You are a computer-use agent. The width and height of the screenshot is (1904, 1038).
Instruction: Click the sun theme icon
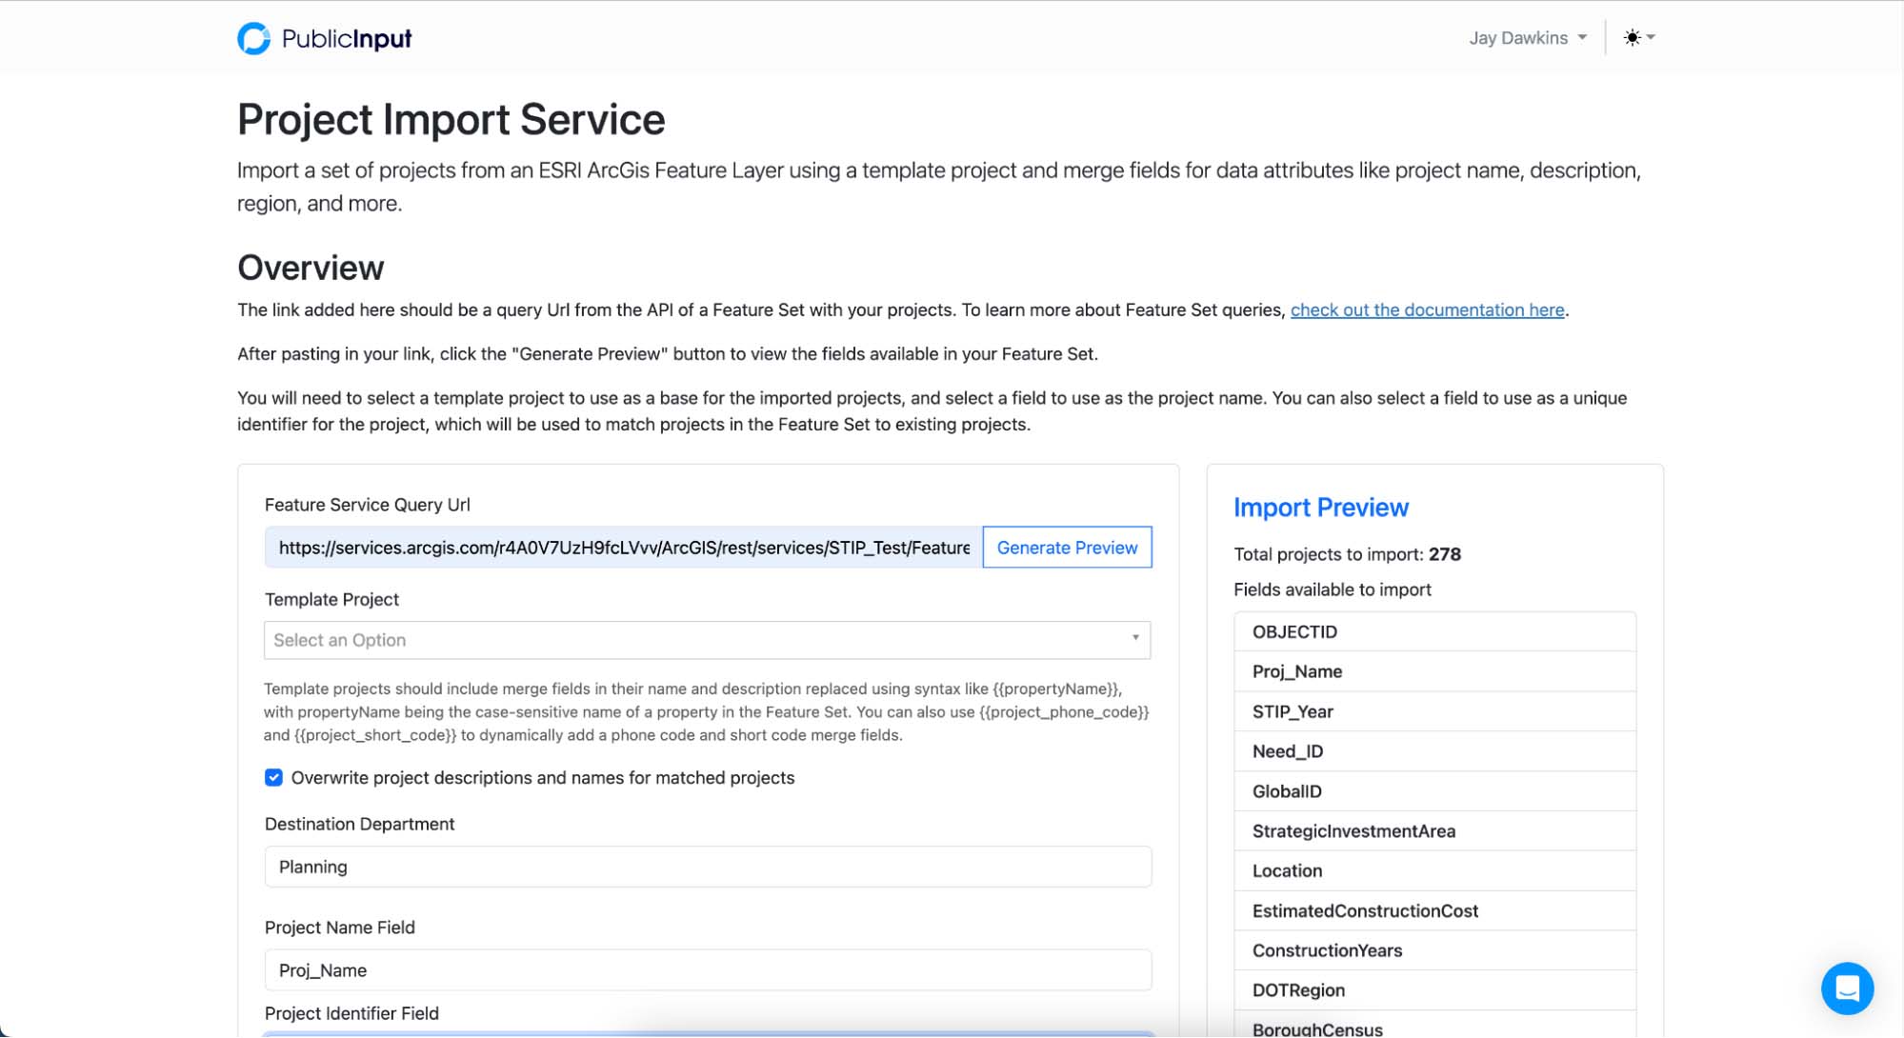(1632, 38)
